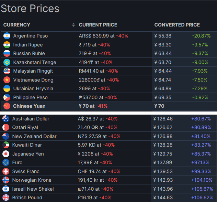Sort by the CONVERTED PRICE column header
This screenshot has height=202, width=217.
point(177,25)
